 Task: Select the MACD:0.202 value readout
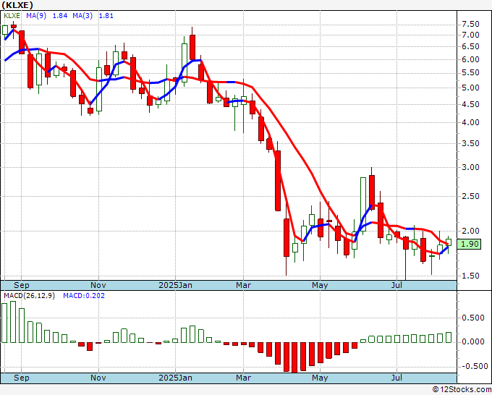(x=84, y=296)
